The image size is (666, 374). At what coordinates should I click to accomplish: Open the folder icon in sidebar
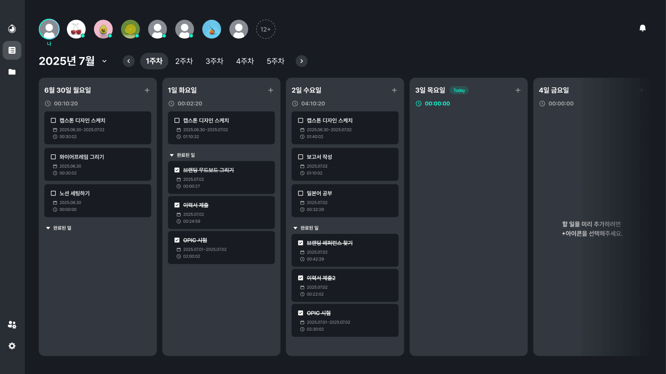12,72
